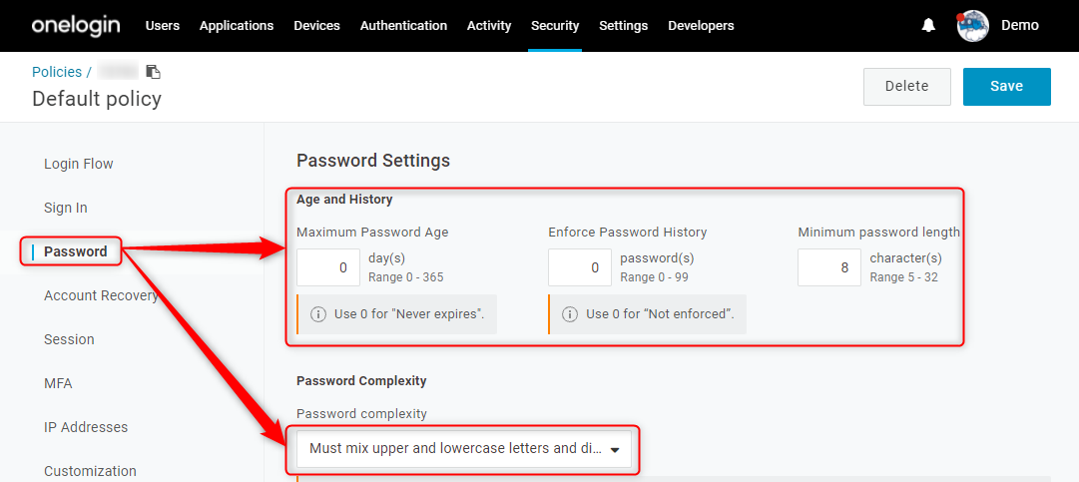Select the Password section
The height and width of the screenshot is (482, 1079).
tap(76, 251)
